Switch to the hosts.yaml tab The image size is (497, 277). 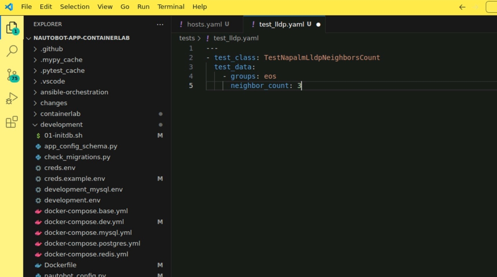pyautogui.click(x=204, y=24)
